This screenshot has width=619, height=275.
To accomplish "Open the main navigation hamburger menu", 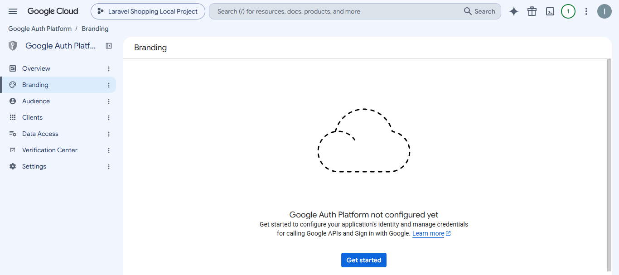I will click(x=13, y=11).
